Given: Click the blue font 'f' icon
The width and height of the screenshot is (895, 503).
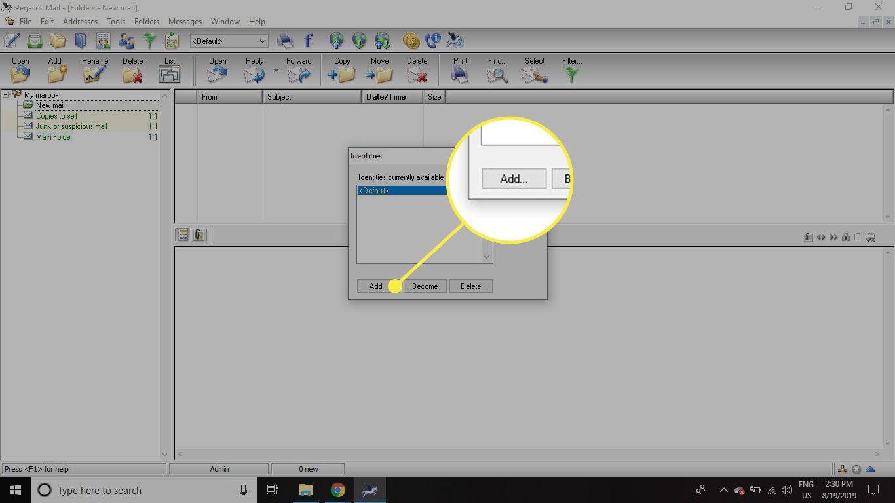Looking at the screenshot, I should pyautogui.click(x=308, y=41).
